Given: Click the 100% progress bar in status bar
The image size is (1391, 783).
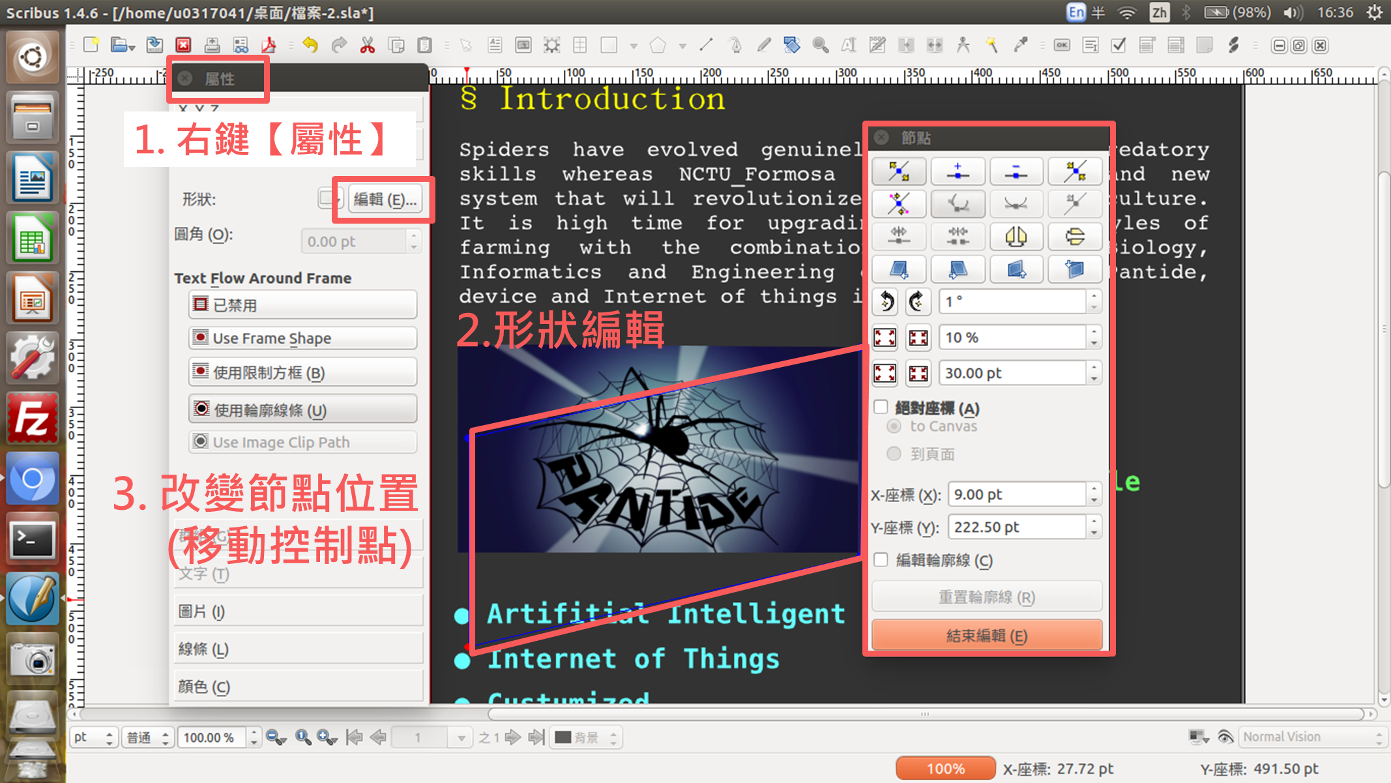Looking at the screenshot, I should point(946,769).
